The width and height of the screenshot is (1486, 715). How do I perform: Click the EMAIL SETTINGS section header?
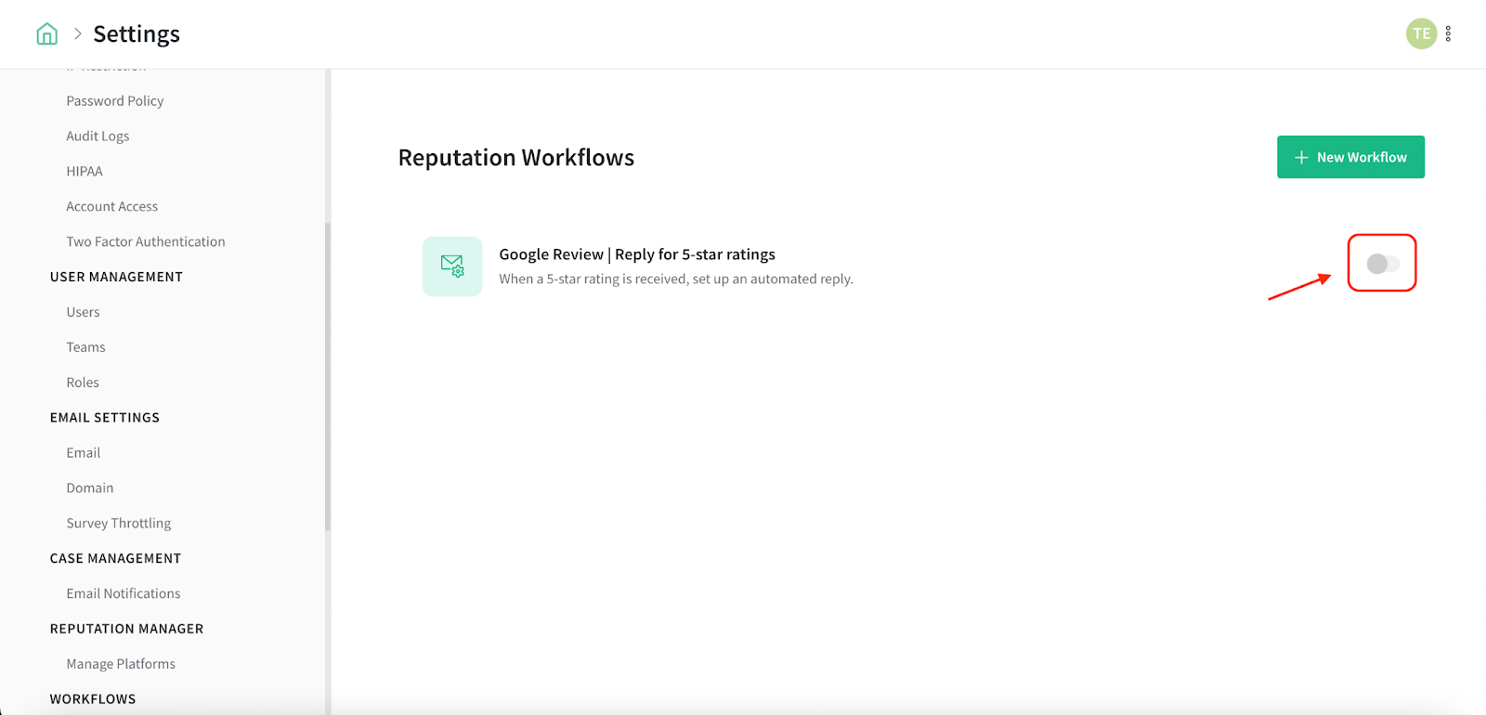point(105,418)
